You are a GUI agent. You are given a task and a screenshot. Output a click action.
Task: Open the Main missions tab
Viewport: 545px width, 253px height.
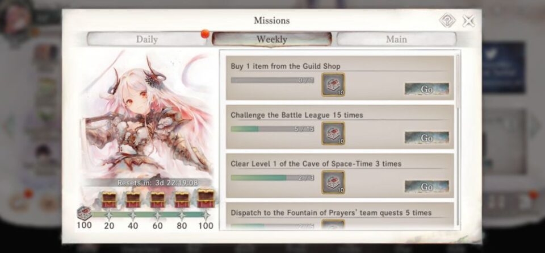pos(396,39)
